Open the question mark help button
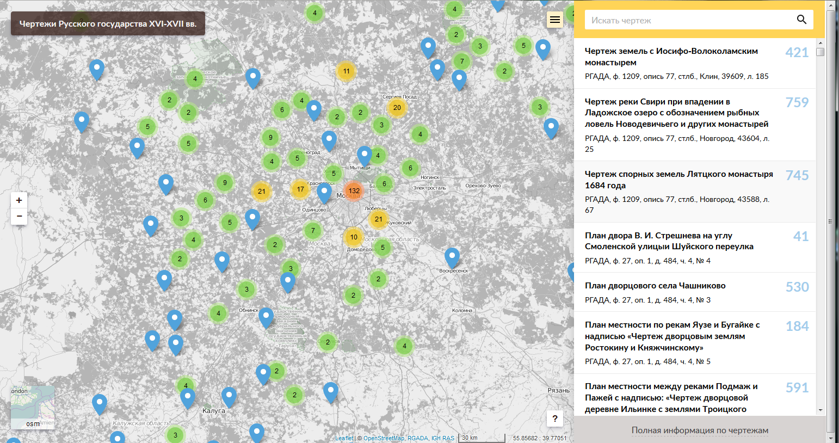 554,419
